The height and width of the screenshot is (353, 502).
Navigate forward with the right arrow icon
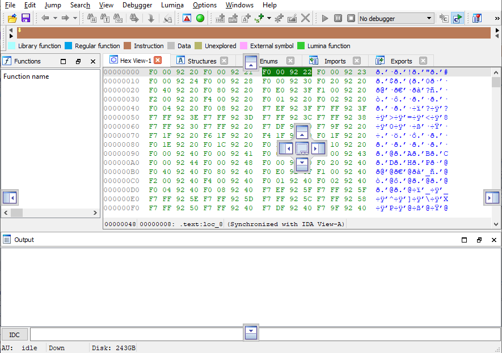[66, 18]
